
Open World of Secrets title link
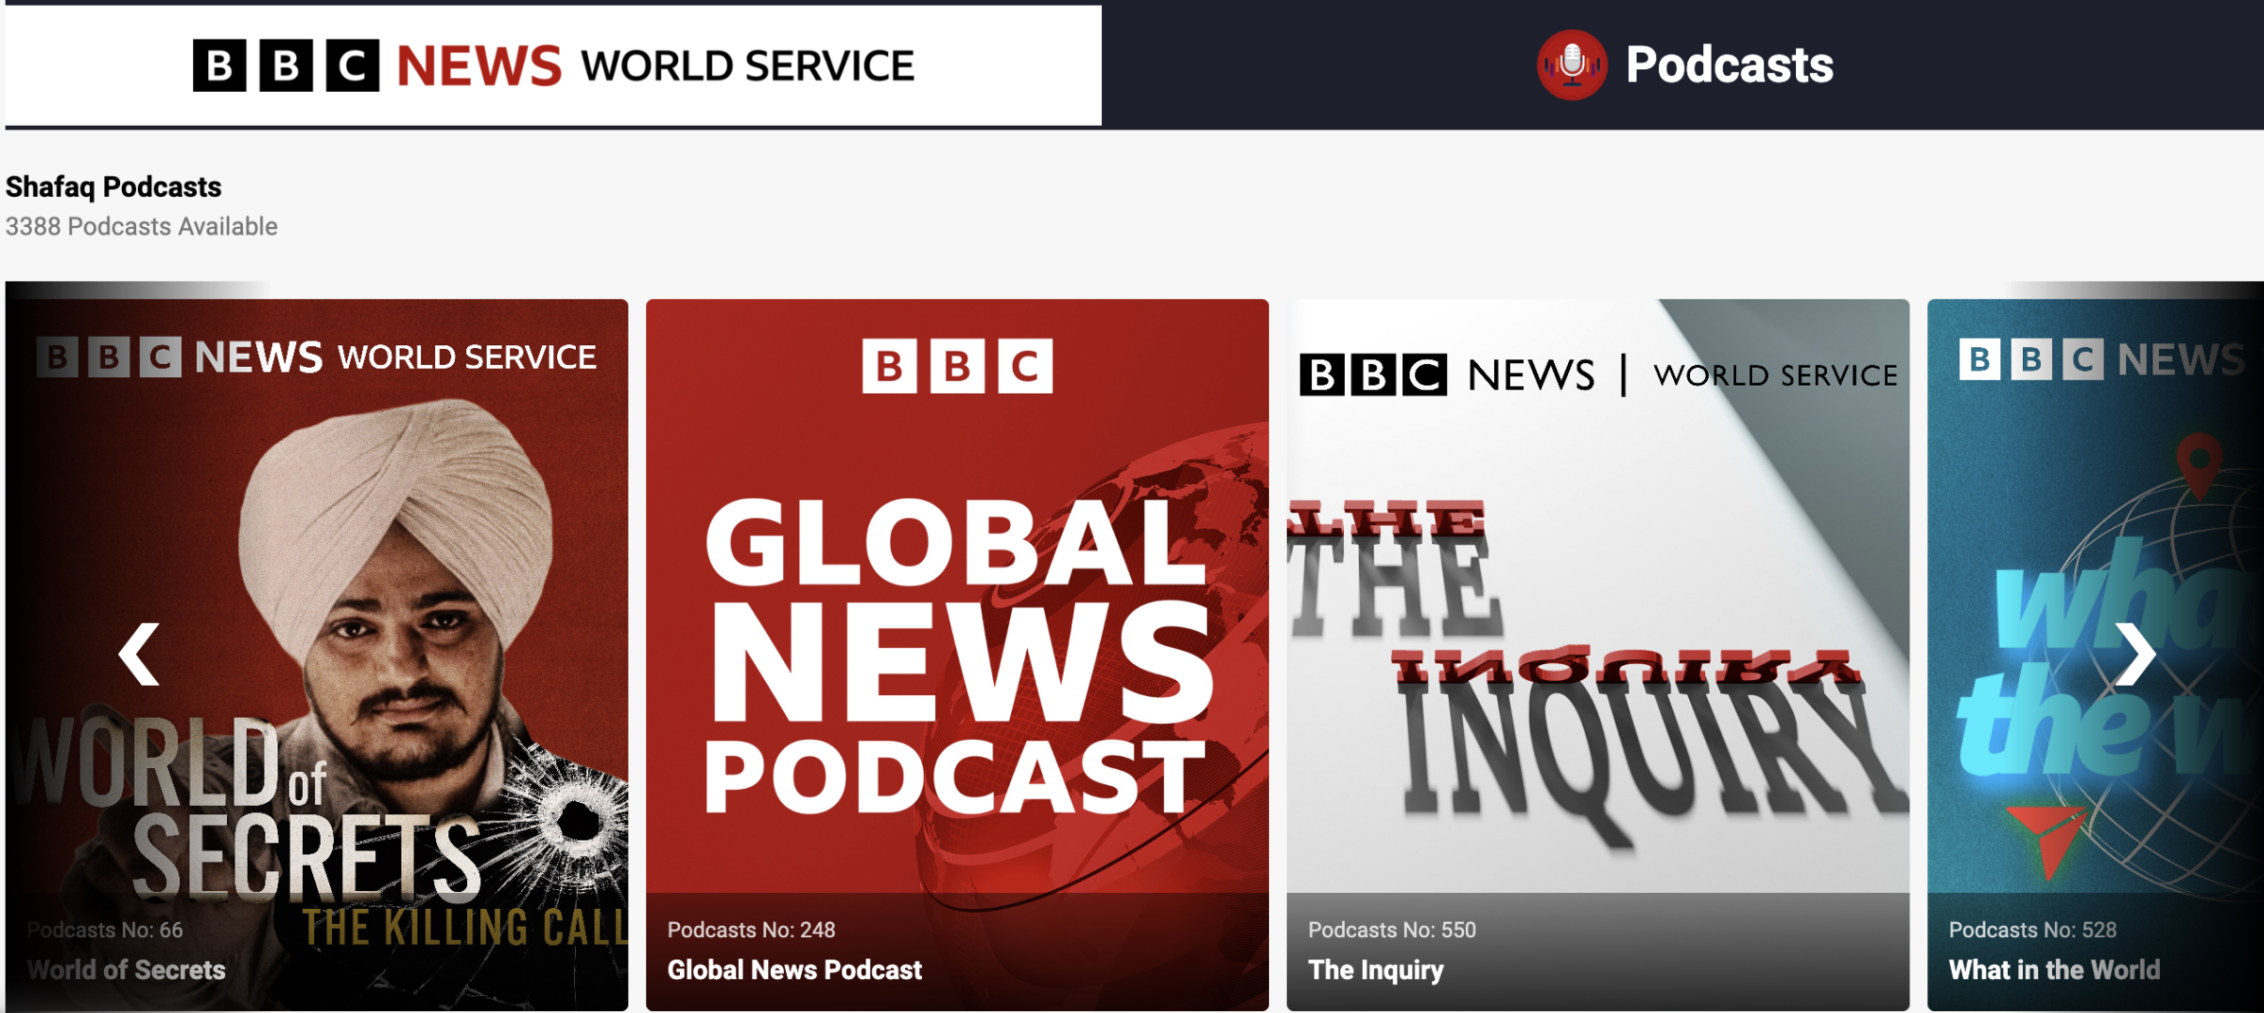(127, 970)
